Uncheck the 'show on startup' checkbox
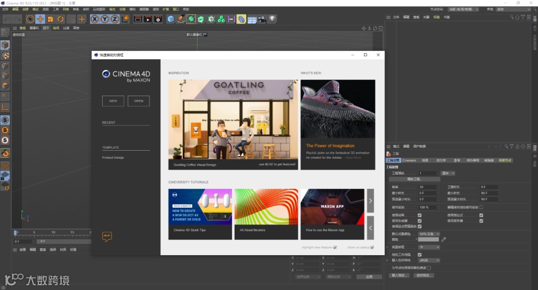538x290 pixels. [x=372, y=247]
